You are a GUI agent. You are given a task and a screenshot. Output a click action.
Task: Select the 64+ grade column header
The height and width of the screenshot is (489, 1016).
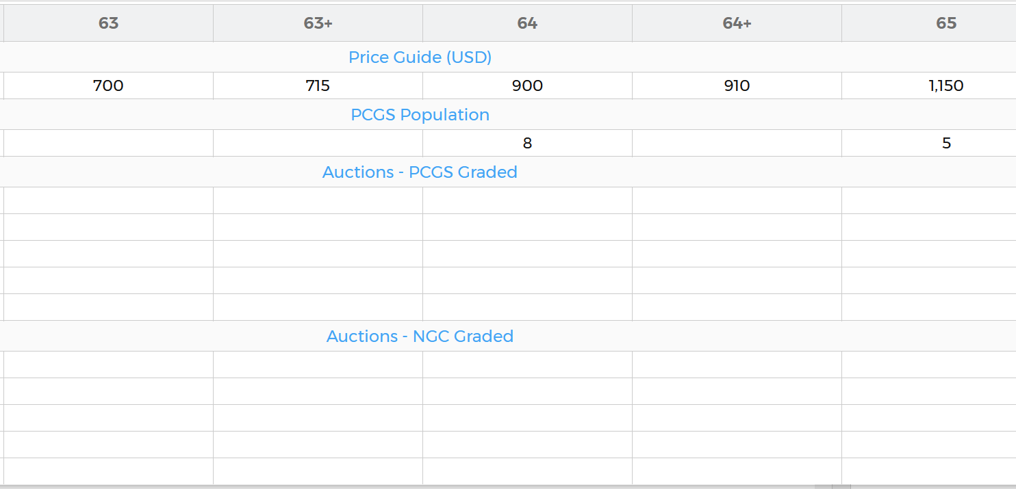(x=737, y=23)
